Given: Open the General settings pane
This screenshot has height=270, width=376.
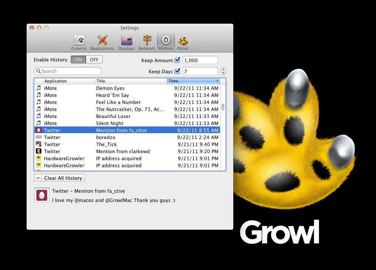Looking at the screenshot, I should (79, 43).
